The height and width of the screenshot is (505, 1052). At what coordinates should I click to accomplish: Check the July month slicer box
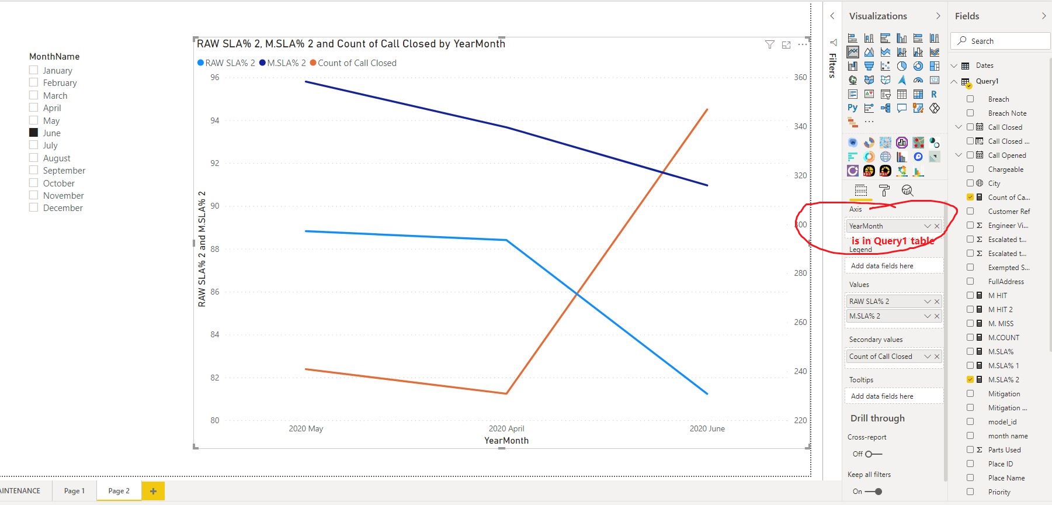coord(34,145)
